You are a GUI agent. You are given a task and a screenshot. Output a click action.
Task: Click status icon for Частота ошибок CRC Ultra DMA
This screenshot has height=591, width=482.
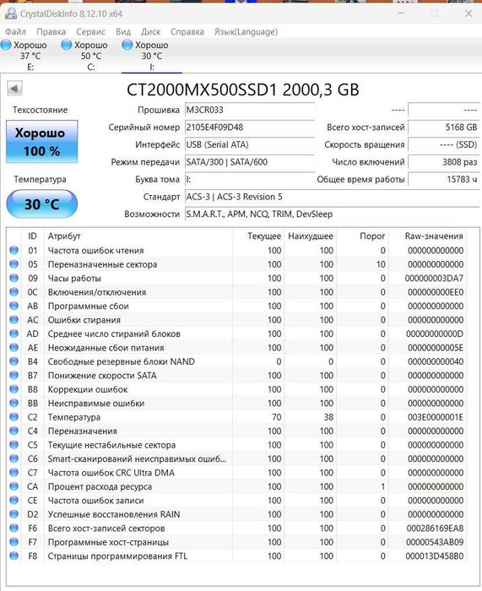tap(14, 472)
